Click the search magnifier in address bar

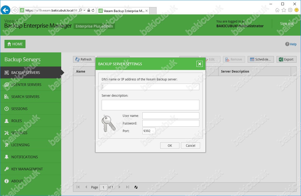point(80,10)
